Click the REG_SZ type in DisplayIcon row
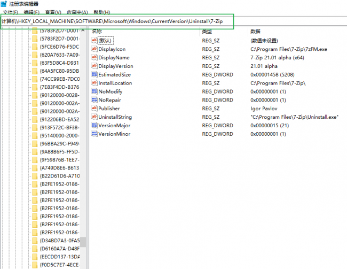The width and height of the screenshot is (347, 269). click(x=211, y=49)
